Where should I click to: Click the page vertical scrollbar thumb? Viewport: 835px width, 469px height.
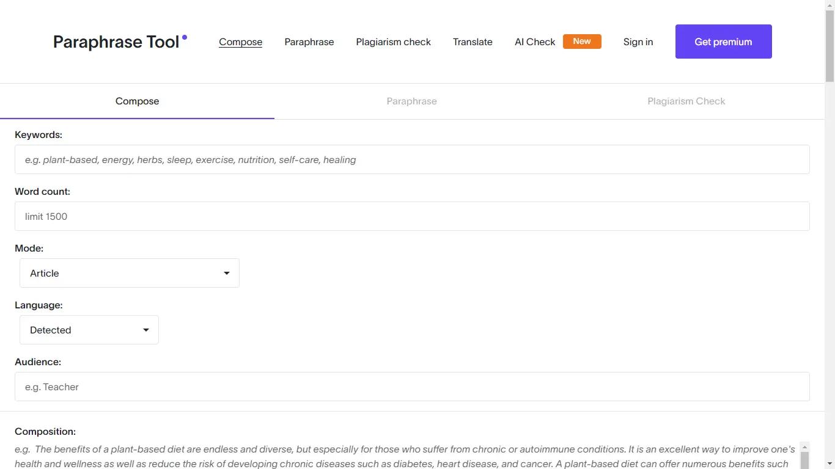tap(829, 46)
